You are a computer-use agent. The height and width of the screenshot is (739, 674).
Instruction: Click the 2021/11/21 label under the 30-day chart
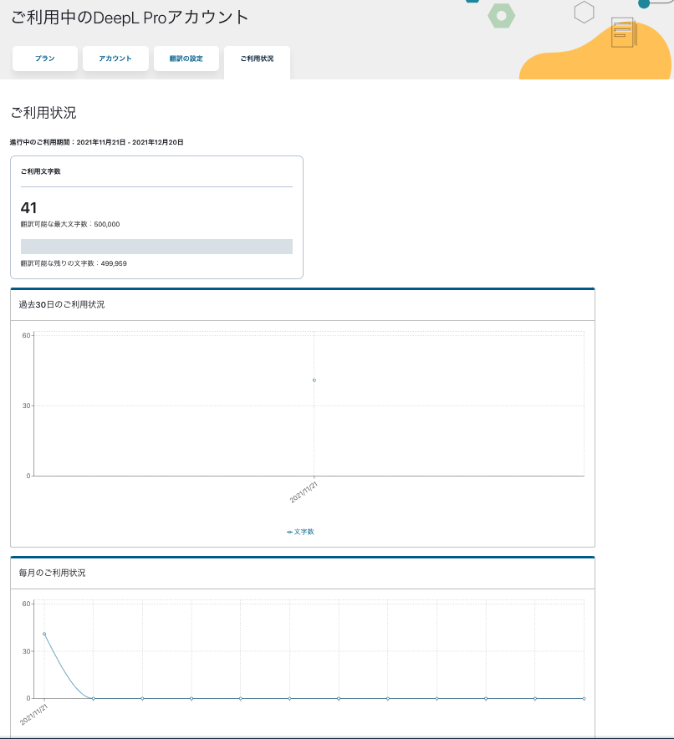(x=304, y=492)
